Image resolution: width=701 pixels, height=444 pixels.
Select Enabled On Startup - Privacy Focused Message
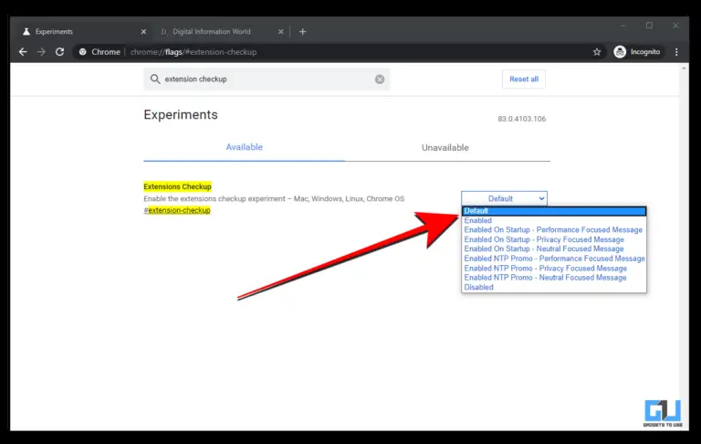click(x=544, y=239)
